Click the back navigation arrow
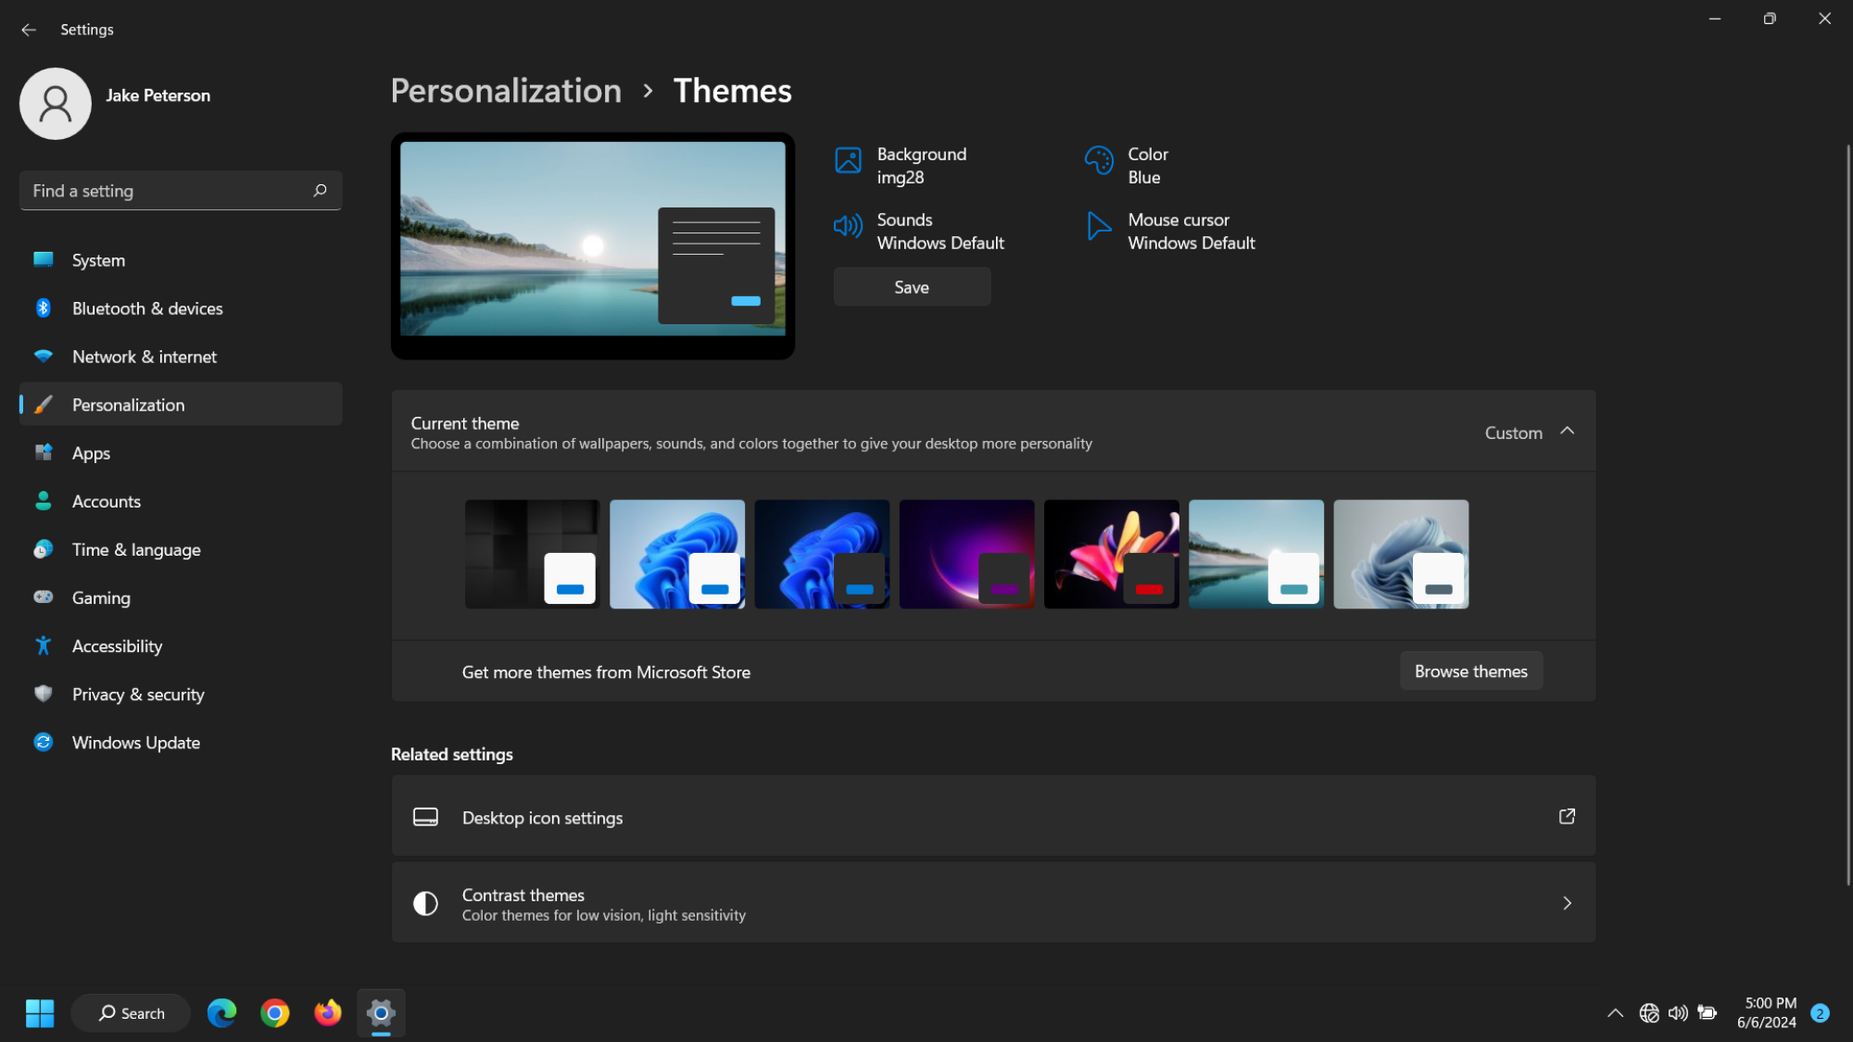The width and height of the screenshot is (1853, 1042). click(x=28, y=28)
